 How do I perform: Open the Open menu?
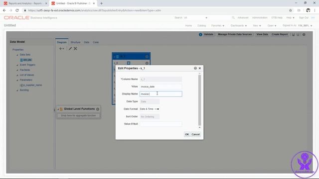pyautogui.click(x=272, y=26)
